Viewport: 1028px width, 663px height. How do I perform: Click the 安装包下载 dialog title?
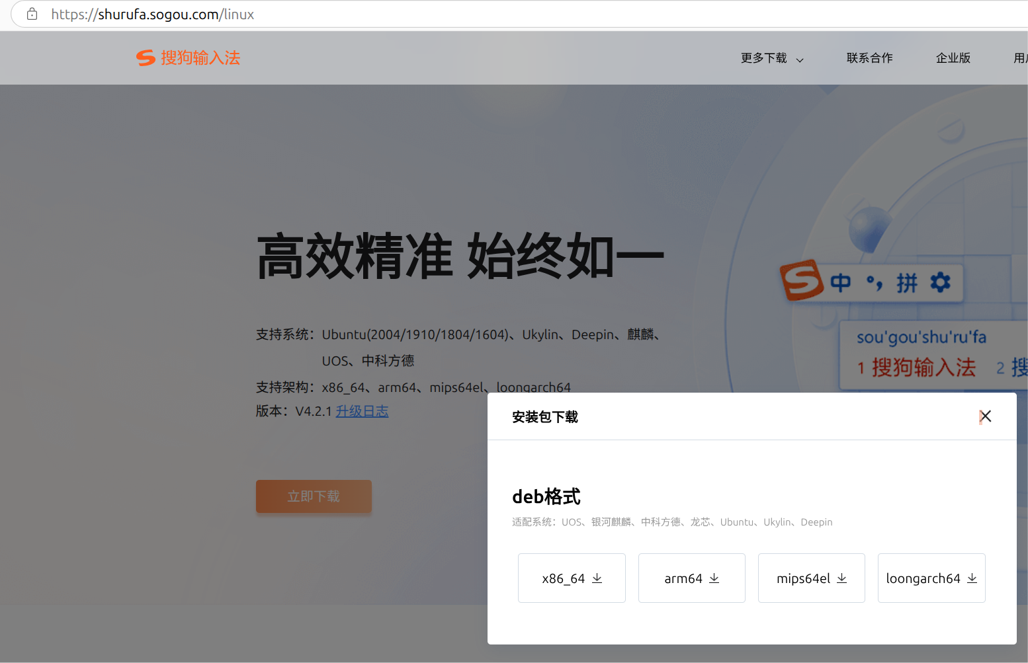[x=545, y=417]
